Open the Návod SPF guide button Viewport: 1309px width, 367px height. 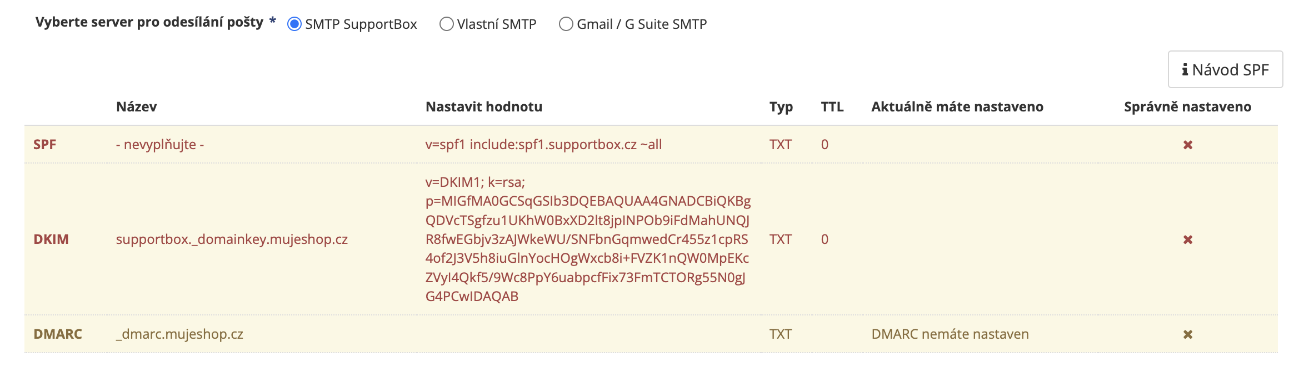[1225, 70]
